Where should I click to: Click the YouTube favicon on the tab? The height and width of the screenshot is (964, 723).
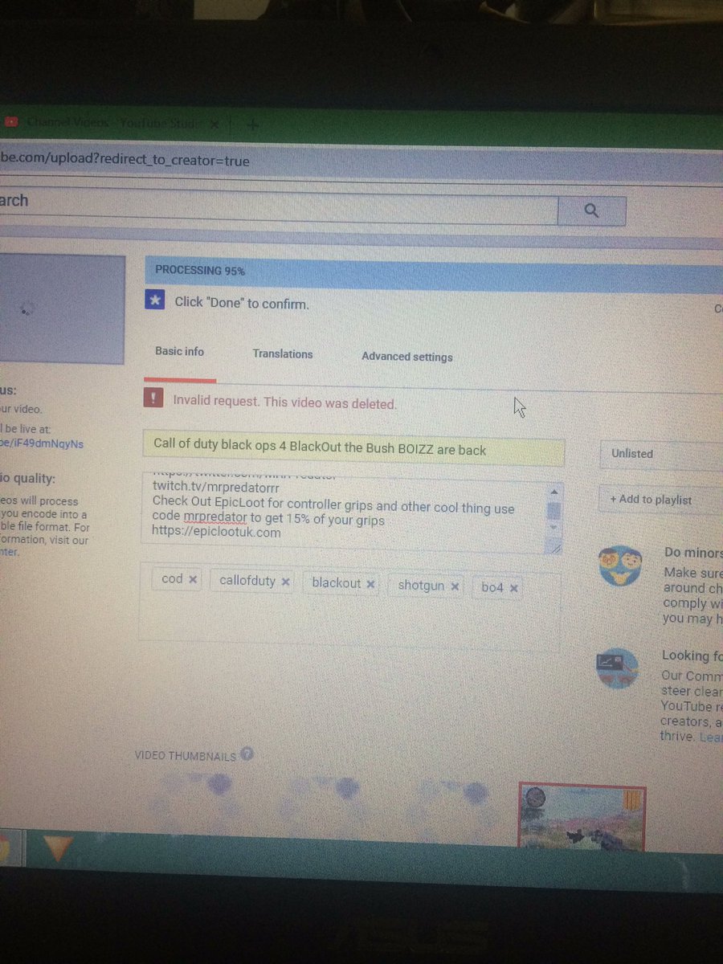click(12, 122)
